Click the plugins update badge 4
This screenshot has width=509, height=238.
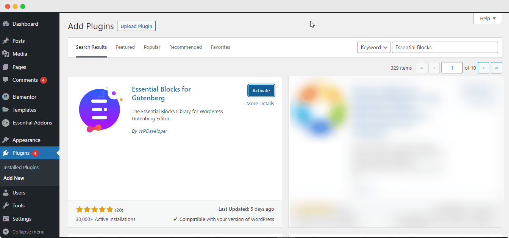click(35, 153)
